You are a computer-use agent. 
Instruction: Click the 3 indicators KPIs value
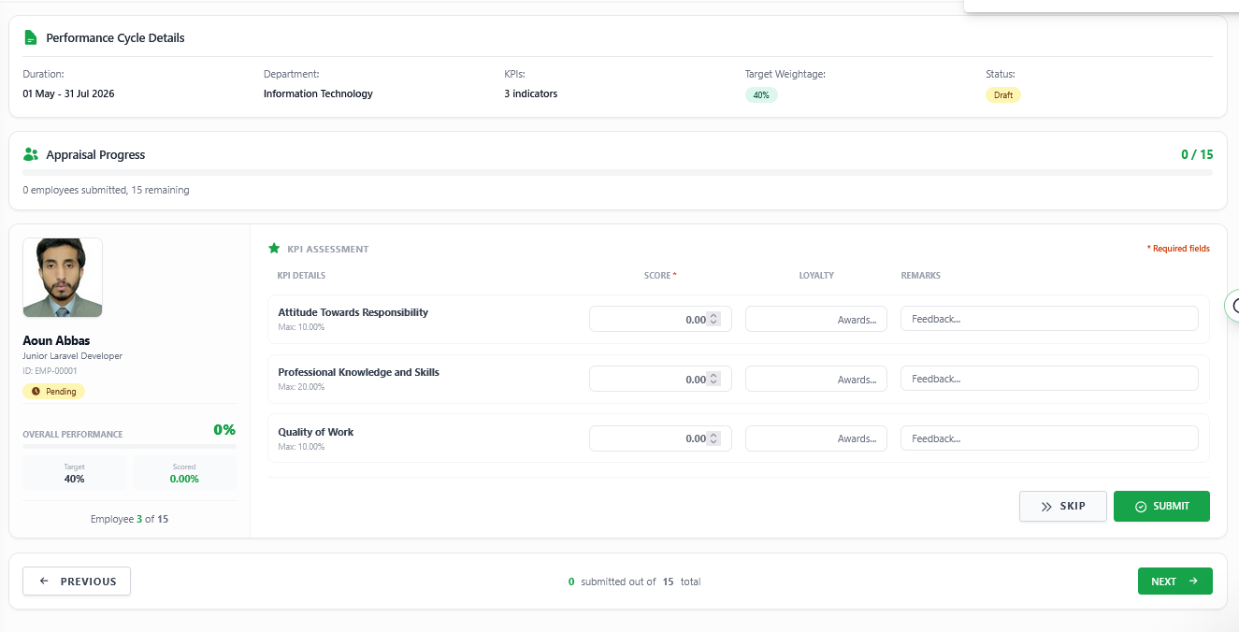(x=531, y=93)
